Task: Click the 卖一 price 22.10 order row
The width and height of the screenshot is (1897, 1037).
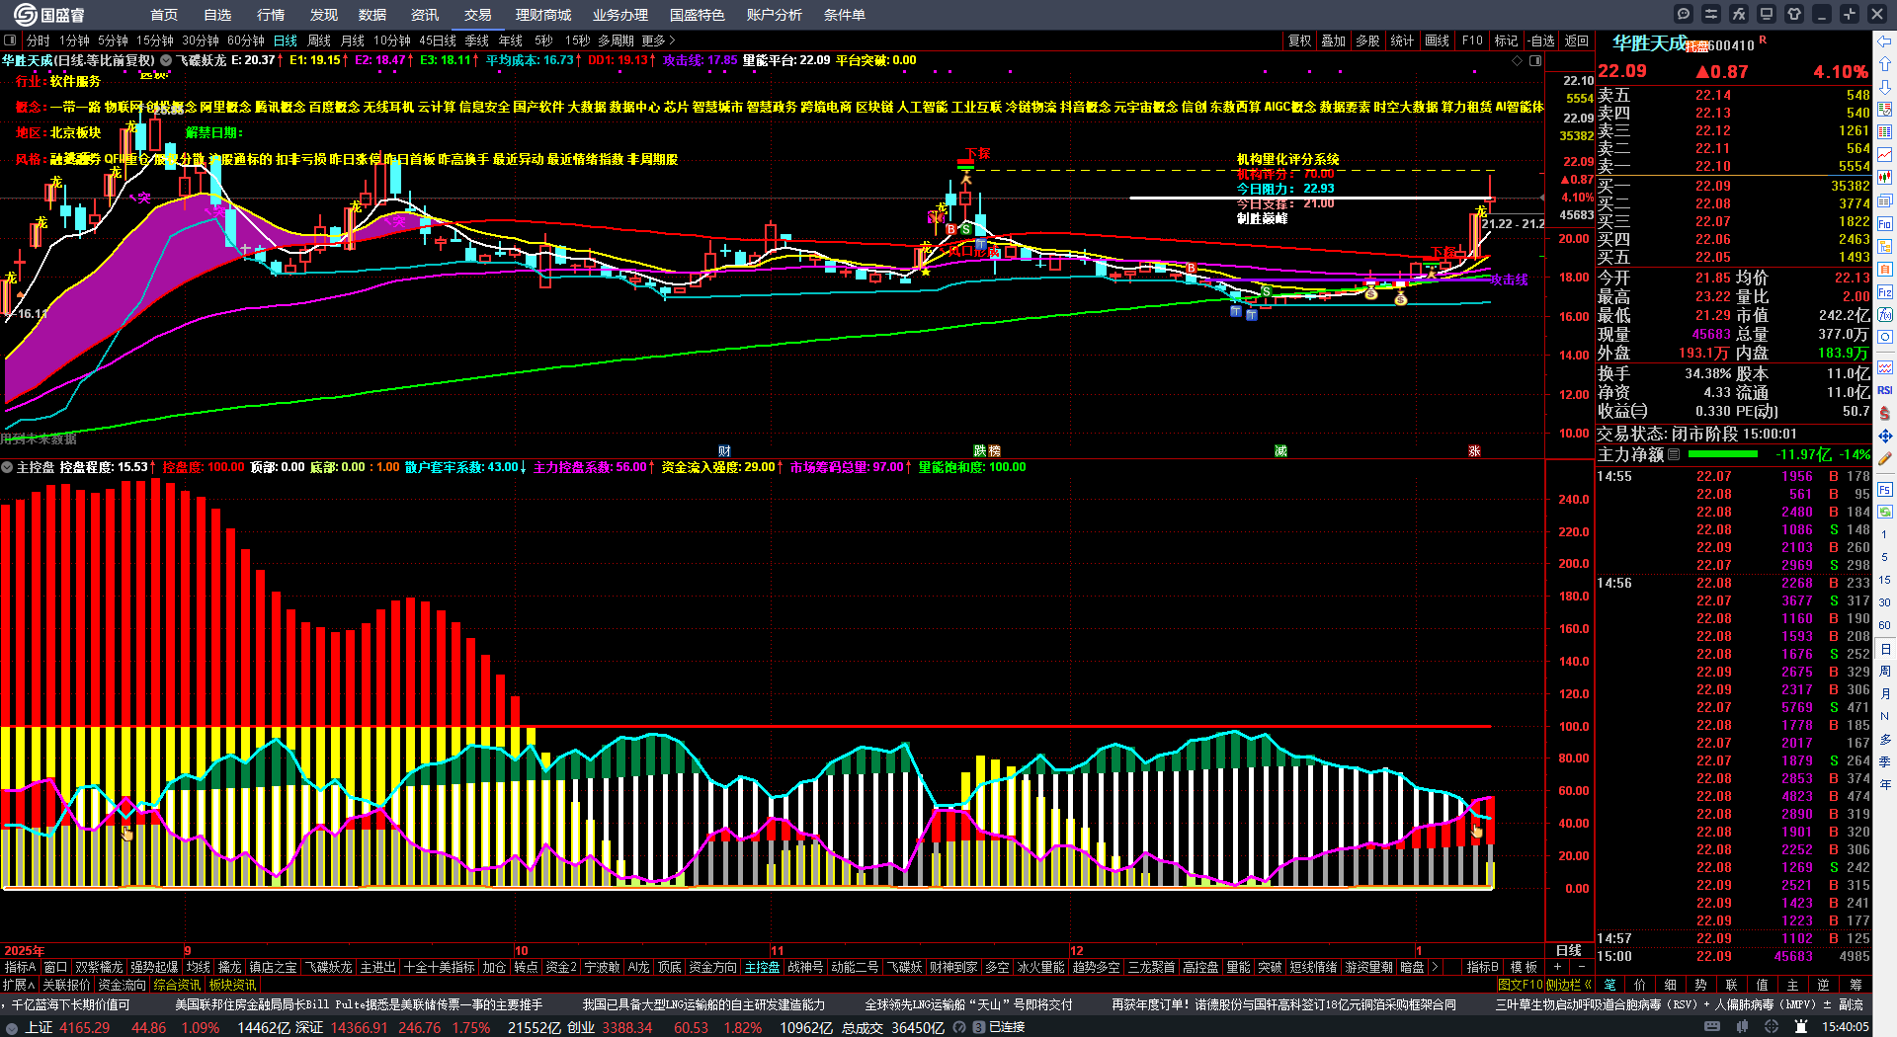Action: [1733, 167]
